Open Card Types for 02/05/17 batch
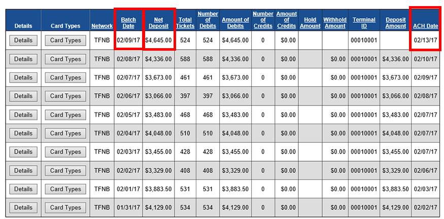 click(65, 115)
